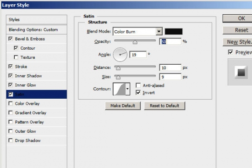252x168 pixels.
Task: Disable the Bevel & Emboss effect checkbox
Action: [x=11, y=39]
